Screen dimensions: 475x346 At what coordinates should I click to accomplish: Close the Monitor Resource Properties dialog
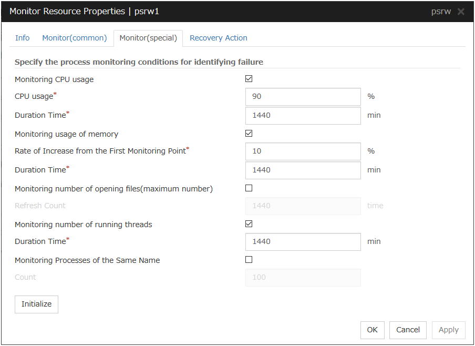click(461, 12)
